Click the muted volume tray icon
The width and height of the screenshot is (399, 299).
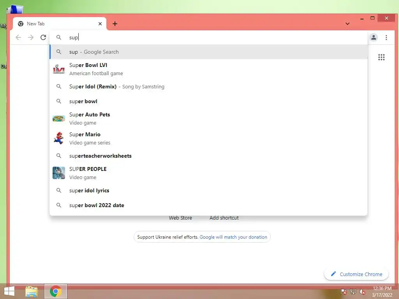pos(362,292)
